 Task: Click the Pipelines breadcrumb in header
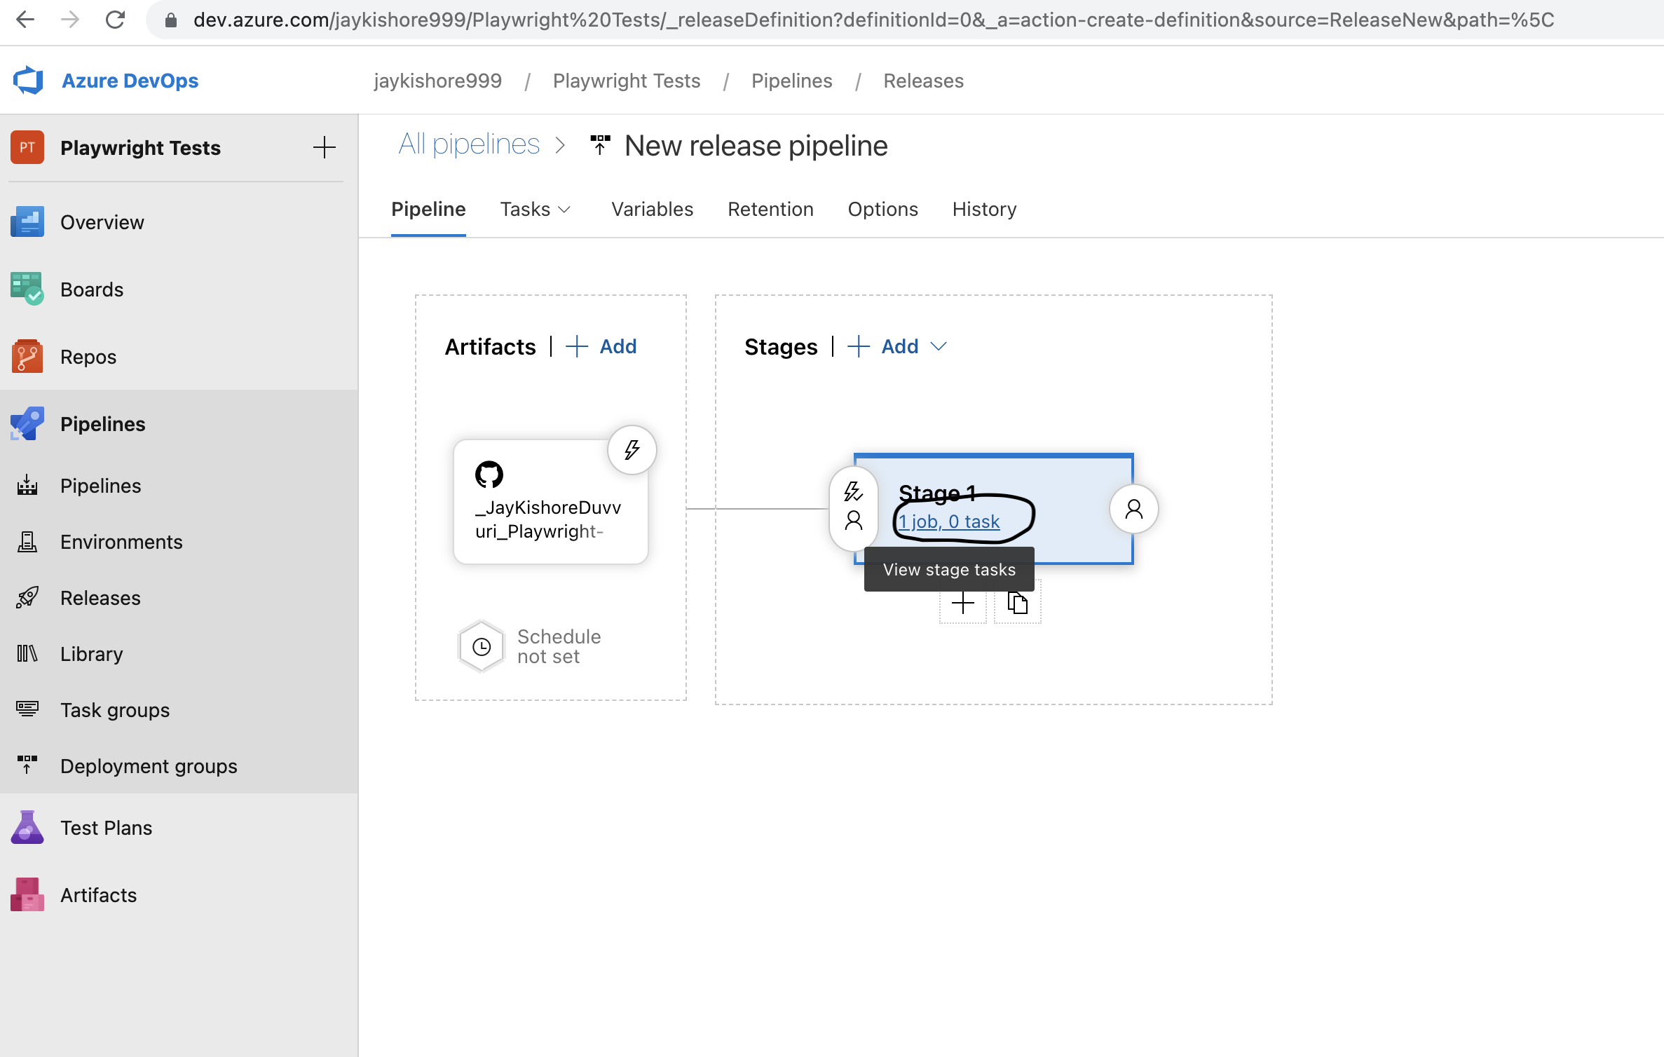(791, 81)
